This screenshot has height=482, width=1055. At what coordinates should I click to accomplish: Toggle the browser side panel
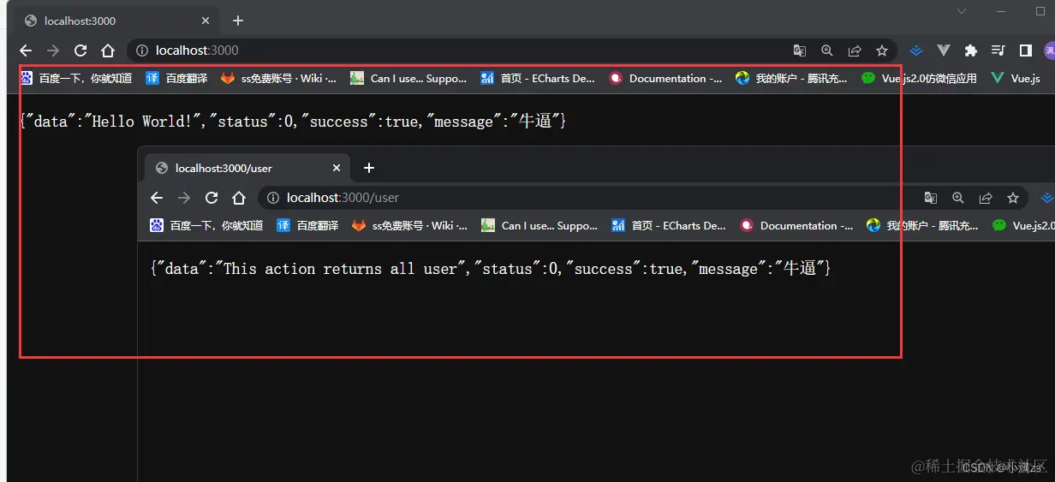[x=1025, y=51]
